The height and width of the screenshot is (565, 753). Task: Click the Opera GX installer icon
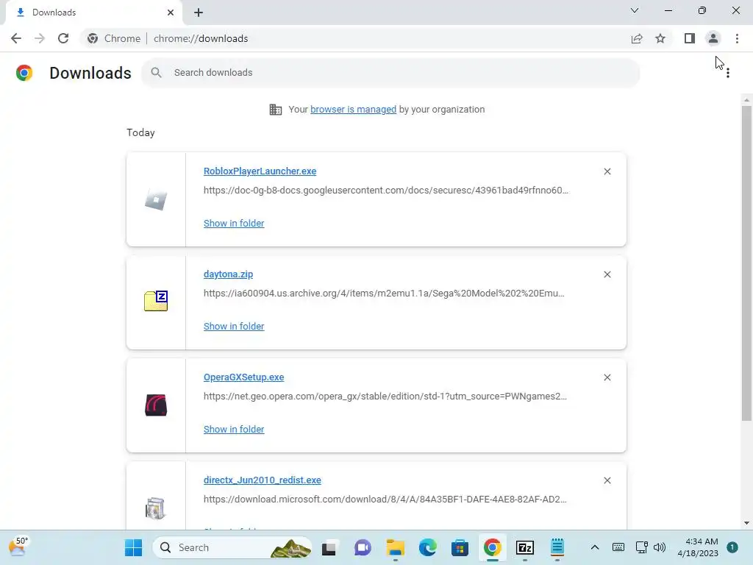point(156,405)
